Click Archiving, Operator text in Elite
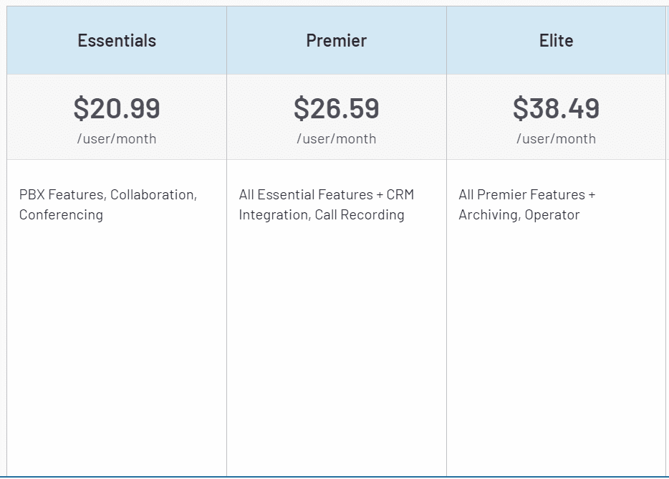The image size is (669, 479). coord(519,215)
